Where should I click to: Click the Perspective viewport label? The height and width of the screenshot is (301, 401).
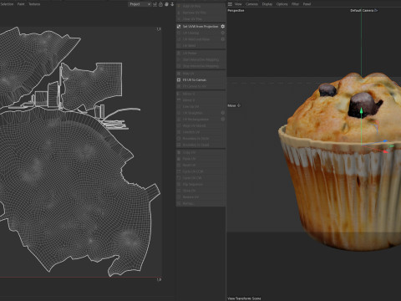(236, 10)
